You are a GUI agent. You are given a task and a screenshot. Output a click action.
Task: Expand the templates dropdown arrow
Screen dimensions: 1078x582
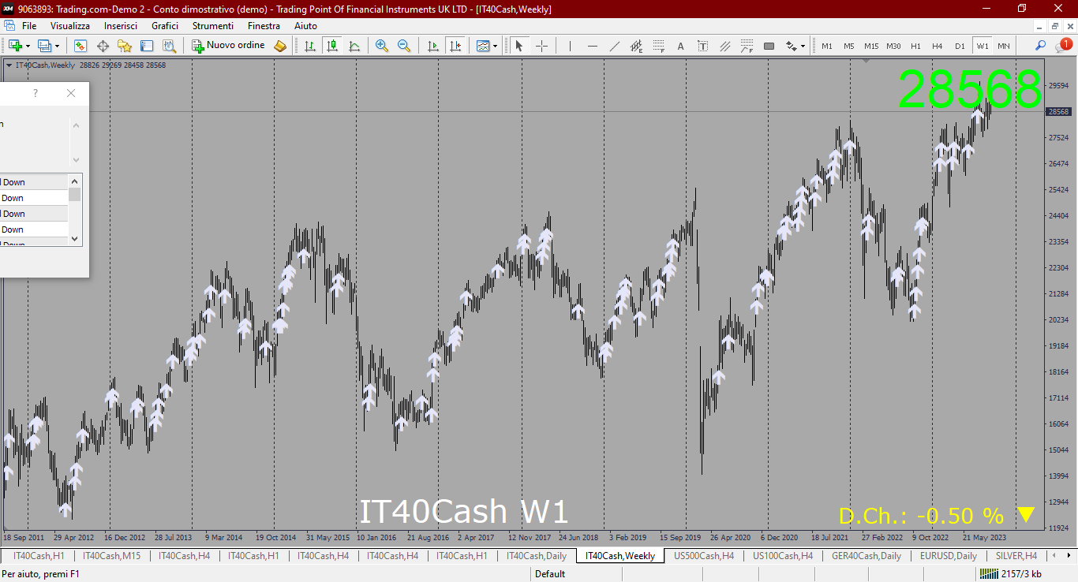(495, 46)
